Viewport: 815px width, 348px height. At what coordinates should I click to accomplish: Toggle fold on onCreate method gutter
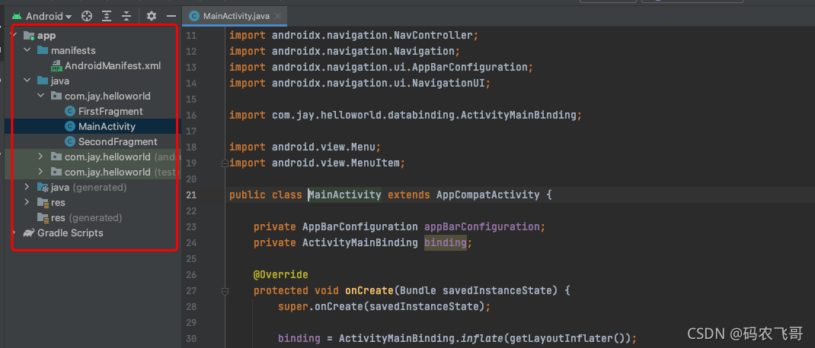[x=225, y=291]
